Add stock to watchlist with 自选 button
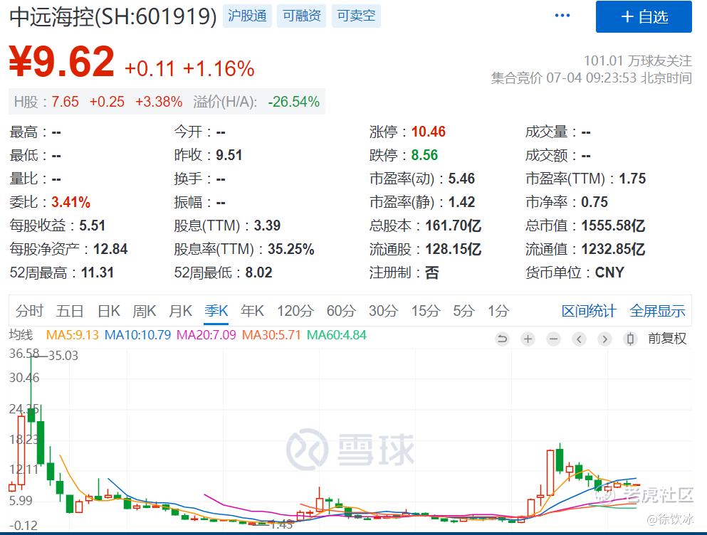Viewport: 707px width, 535px height. [x=644, y=16]
